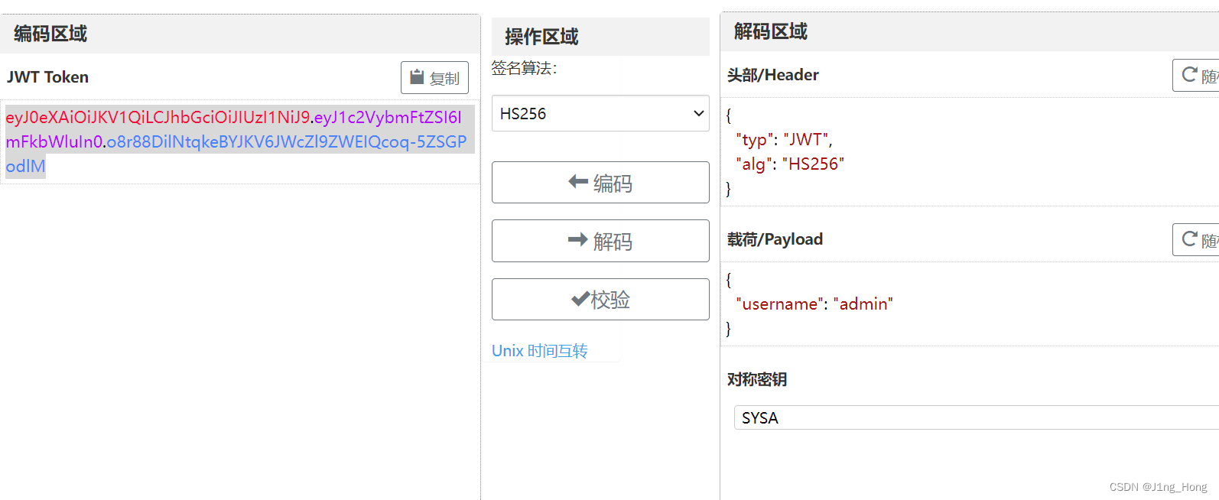Open the Unix 时间互转 link
1219x500 pixels.
click(x=540, y=350)
